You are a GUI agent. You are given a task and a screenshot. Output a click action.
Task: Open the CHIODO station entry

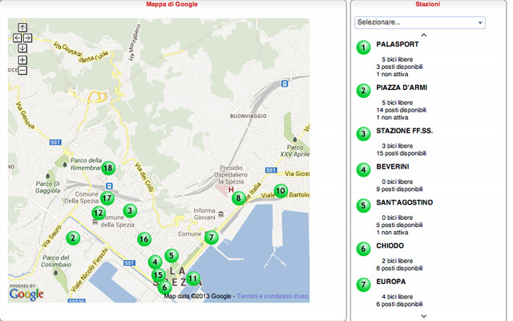[390, 246]
